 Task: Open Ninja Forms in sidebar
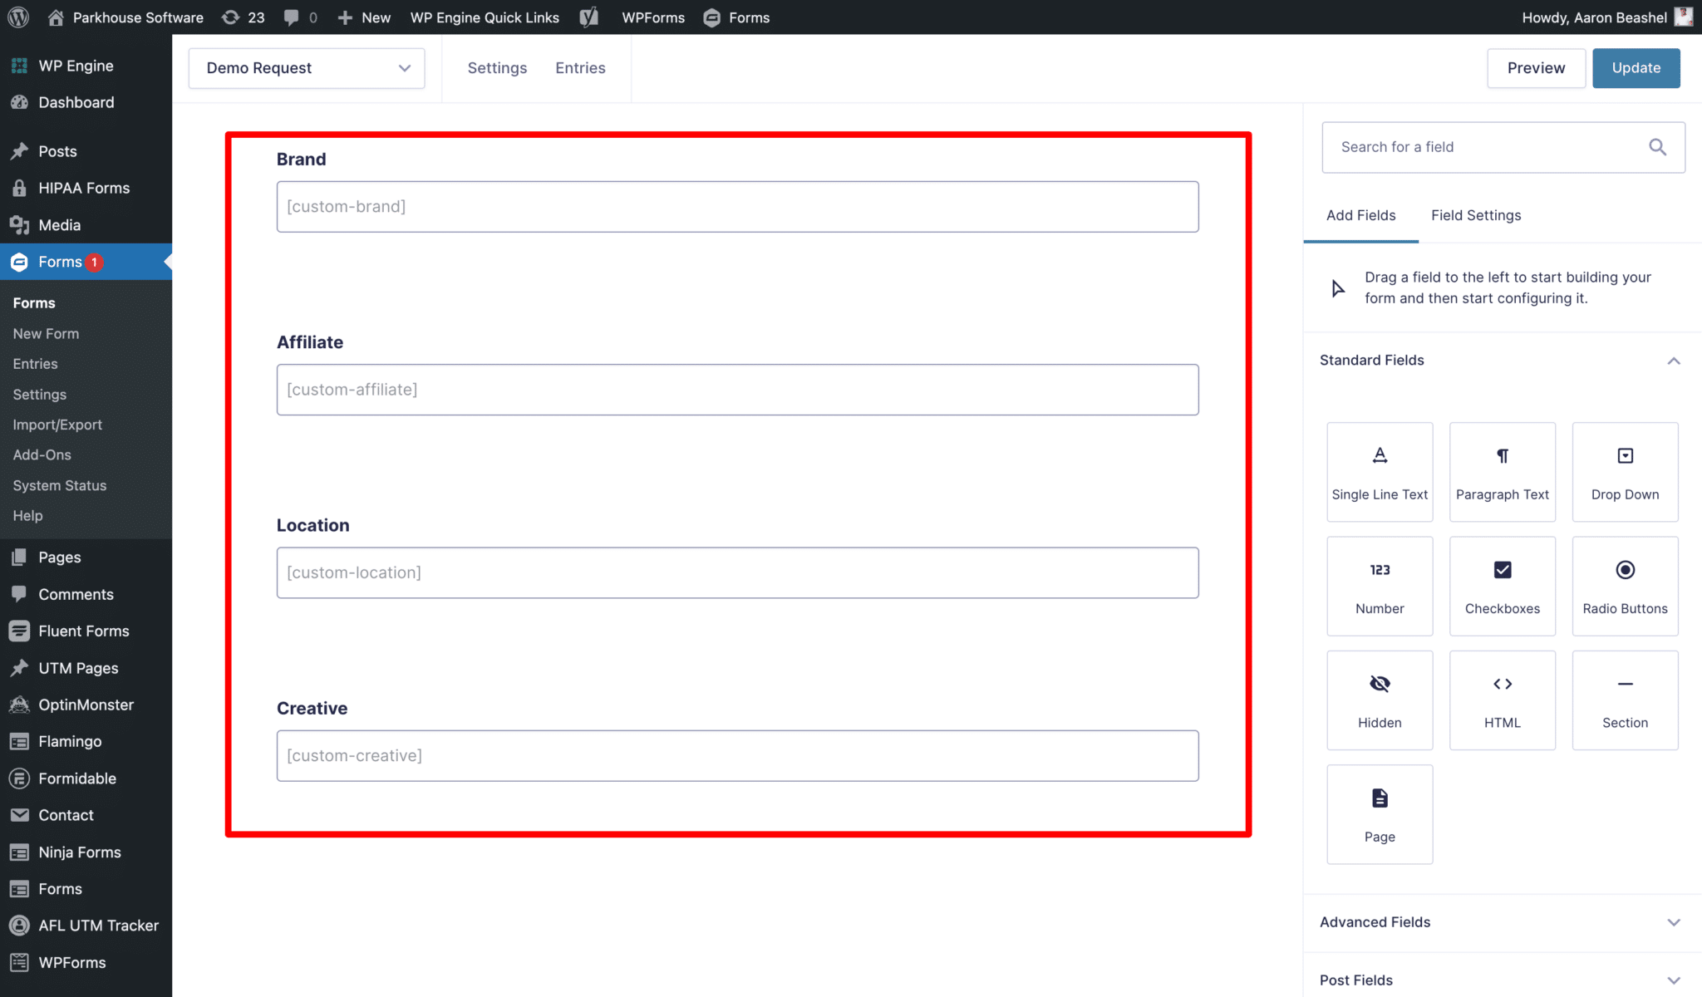tap(80, 852)
